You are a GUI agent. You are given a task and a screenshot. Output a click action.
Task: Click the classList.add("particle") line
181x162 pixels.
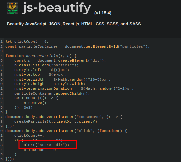(x=46, y=65)
